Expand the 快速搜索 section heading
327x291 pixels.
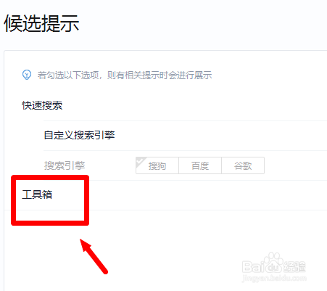tap(42, 105)
